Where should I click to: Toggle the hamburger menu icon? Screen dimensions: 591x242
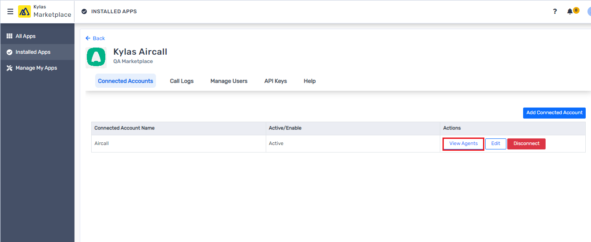tap(11, 11)
